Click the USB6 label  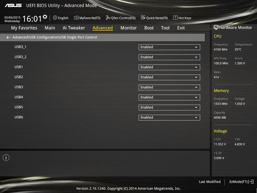pos(19,117)
